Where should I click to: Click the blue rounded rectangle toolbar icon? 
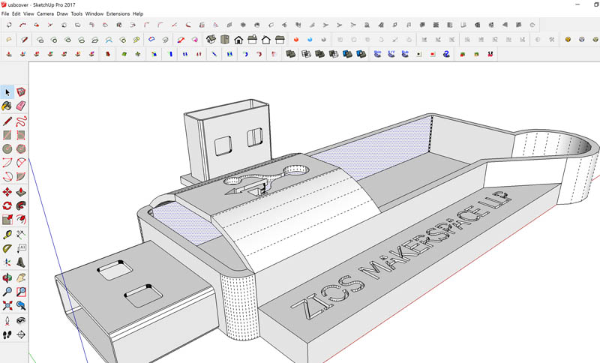(x=151, y=40)
